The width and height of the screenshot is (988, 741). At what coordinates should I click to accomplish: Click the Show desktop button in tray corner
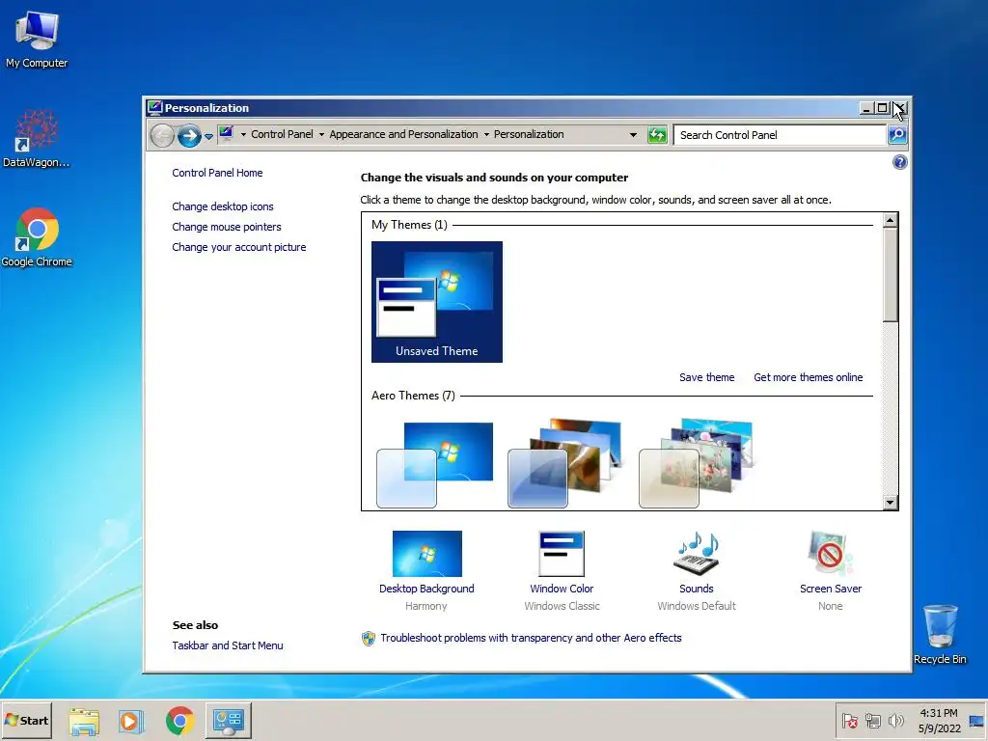[976, 721]
